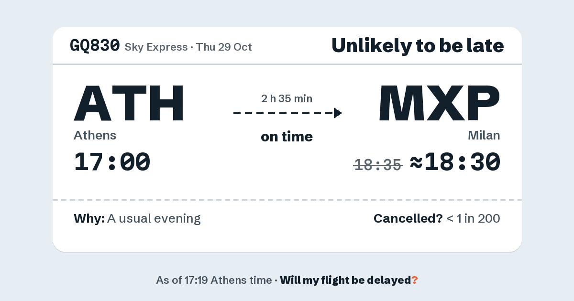Select the MXP arrival airport code
574x301 pixels.
click(439, 103)
